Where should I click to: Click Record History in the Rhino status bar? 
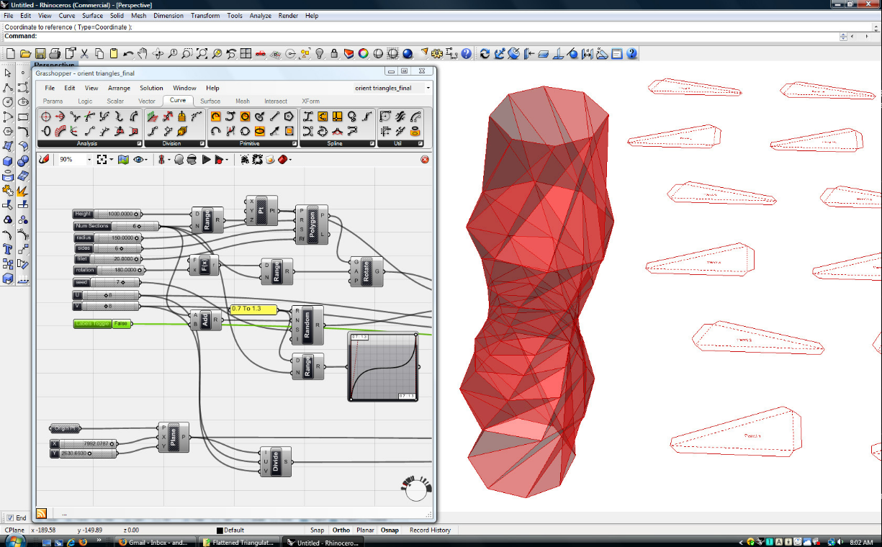430,530
